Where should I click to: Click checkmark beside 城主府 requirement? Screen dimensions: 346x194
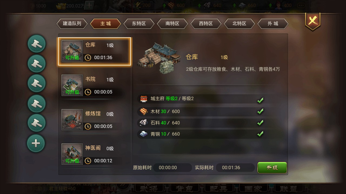260,100
